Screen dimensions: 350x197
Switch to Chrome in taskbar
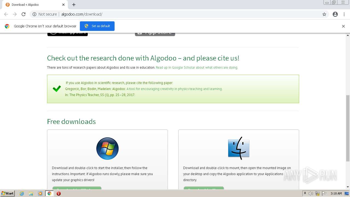click(49, 193)
